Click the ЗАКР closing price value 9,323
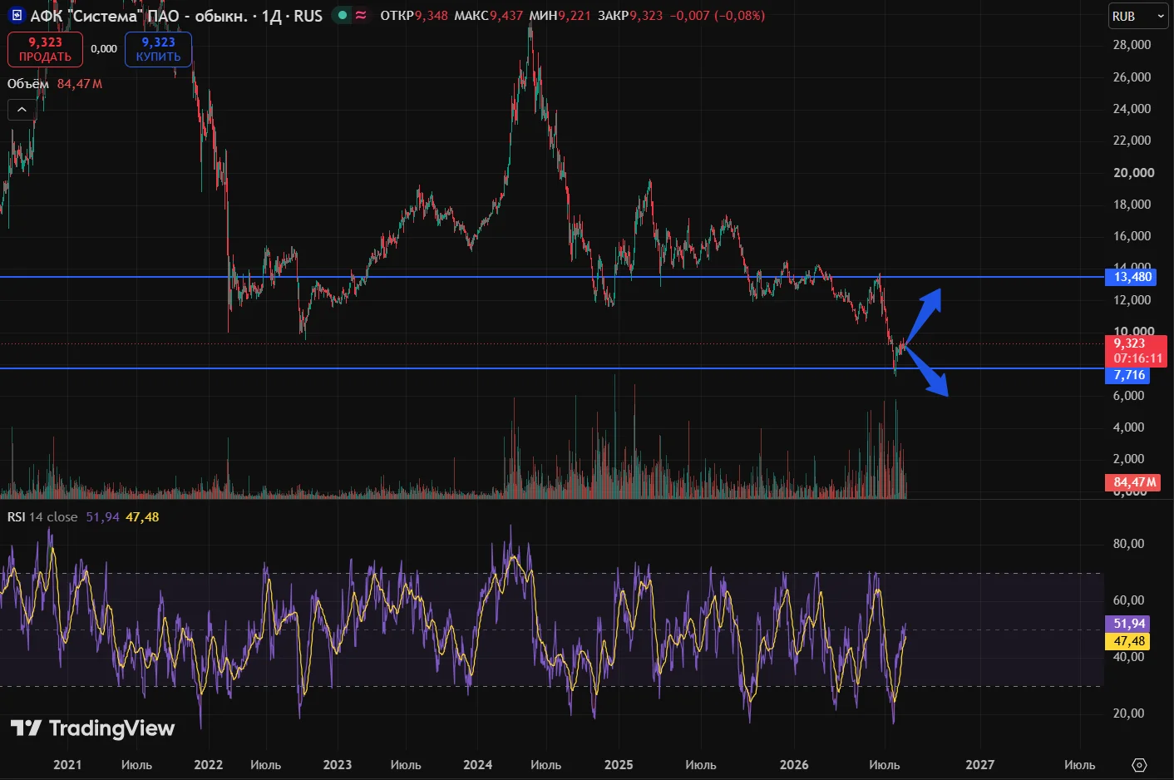Screen dimensions: 1174x780 [x=646, y=16]
